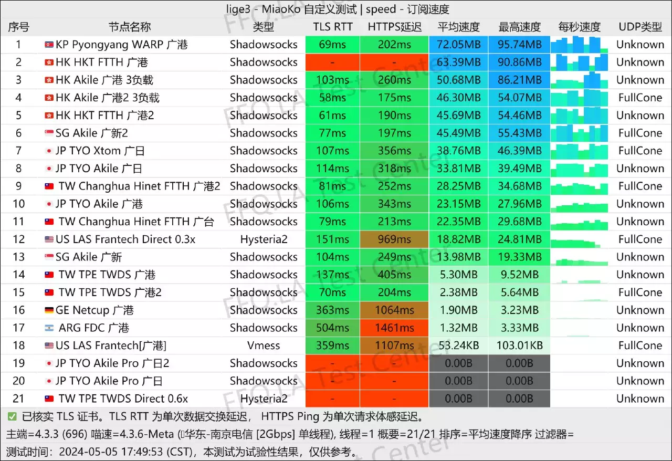The height and width of the screenshot is (461, 672).
Task: Select the 序号 column header
Action: click(x=19, y=27)
